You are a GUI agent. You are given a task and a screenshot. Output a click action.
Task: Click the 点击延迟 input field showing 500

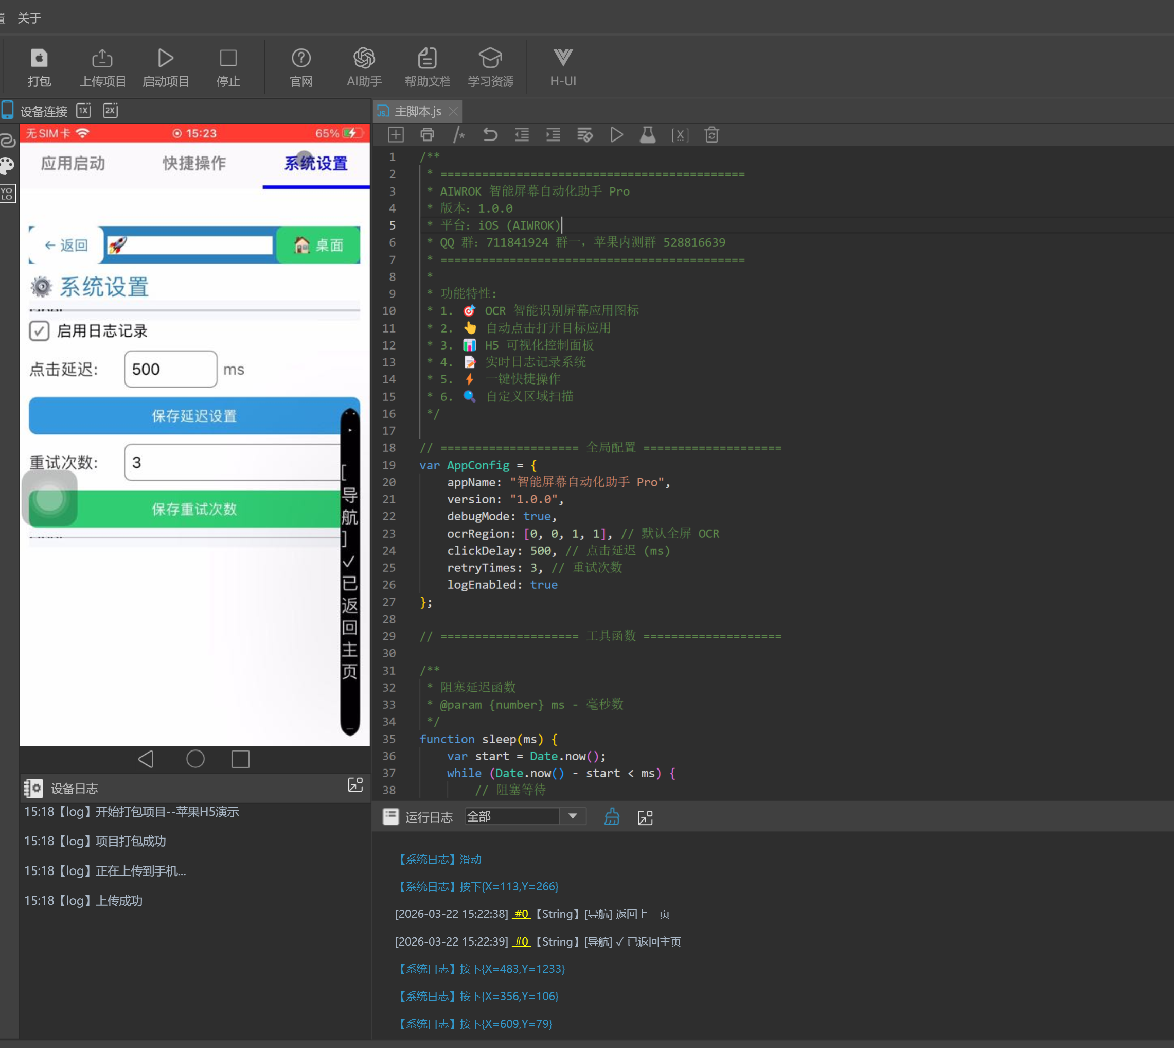170,369
